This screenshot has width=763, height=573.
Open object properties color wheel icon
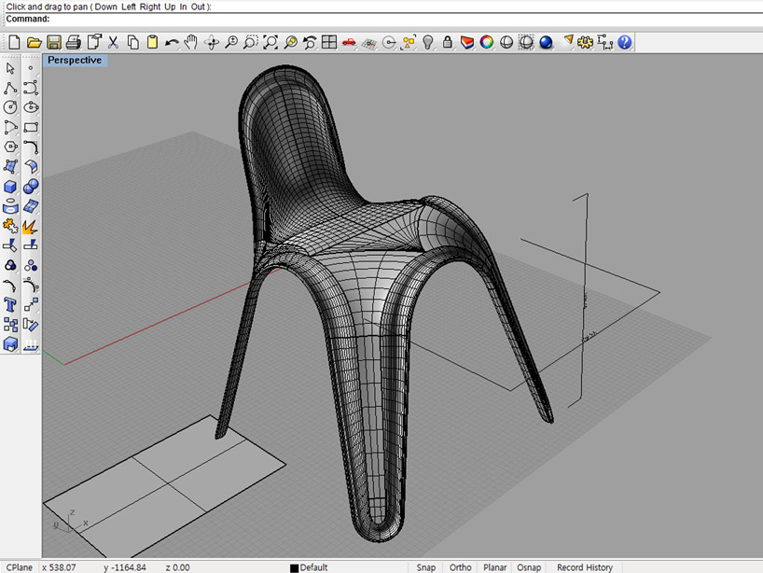(x=487, y=42)
